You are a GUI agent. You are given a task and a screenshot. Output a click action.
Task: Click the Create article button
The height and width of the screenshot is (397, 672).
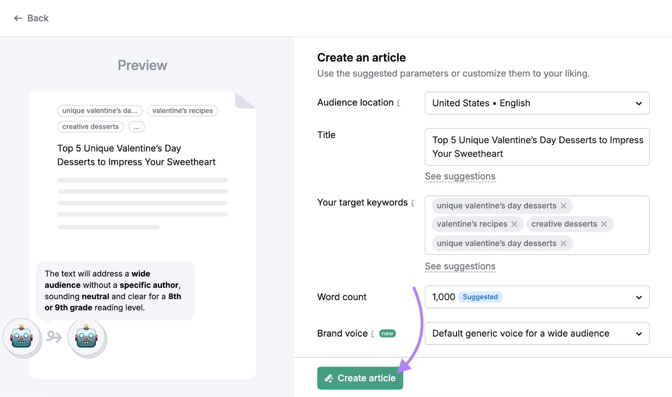pyautogui.click(x=360, y=378)
